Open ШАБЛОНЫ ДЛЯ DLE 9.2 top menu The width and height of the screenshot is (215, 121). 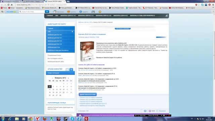click(68, 16)
